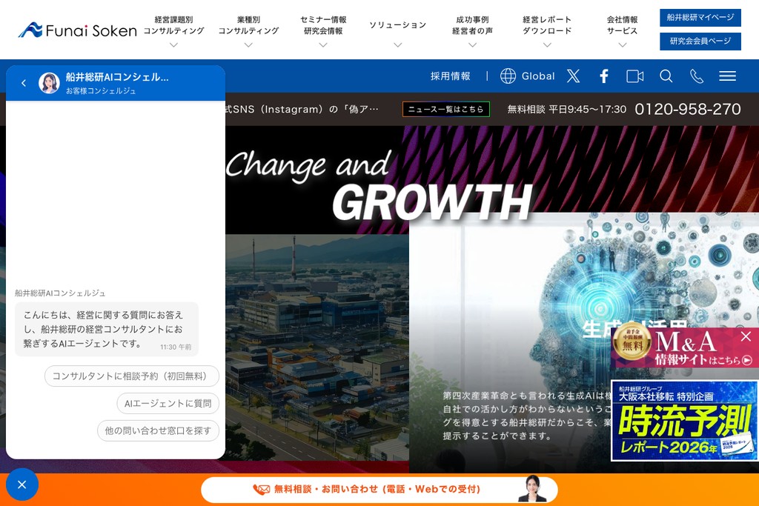Viewport: 759px width, 506px height.
Task: Open the Facebook icon link
Action: click(x=604, y=76)
